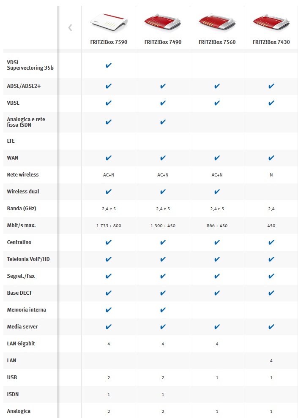Select the FRITZ!Box 7430 product name
Viewport: 298px width, 418px height.
click(x=271, y=42)
